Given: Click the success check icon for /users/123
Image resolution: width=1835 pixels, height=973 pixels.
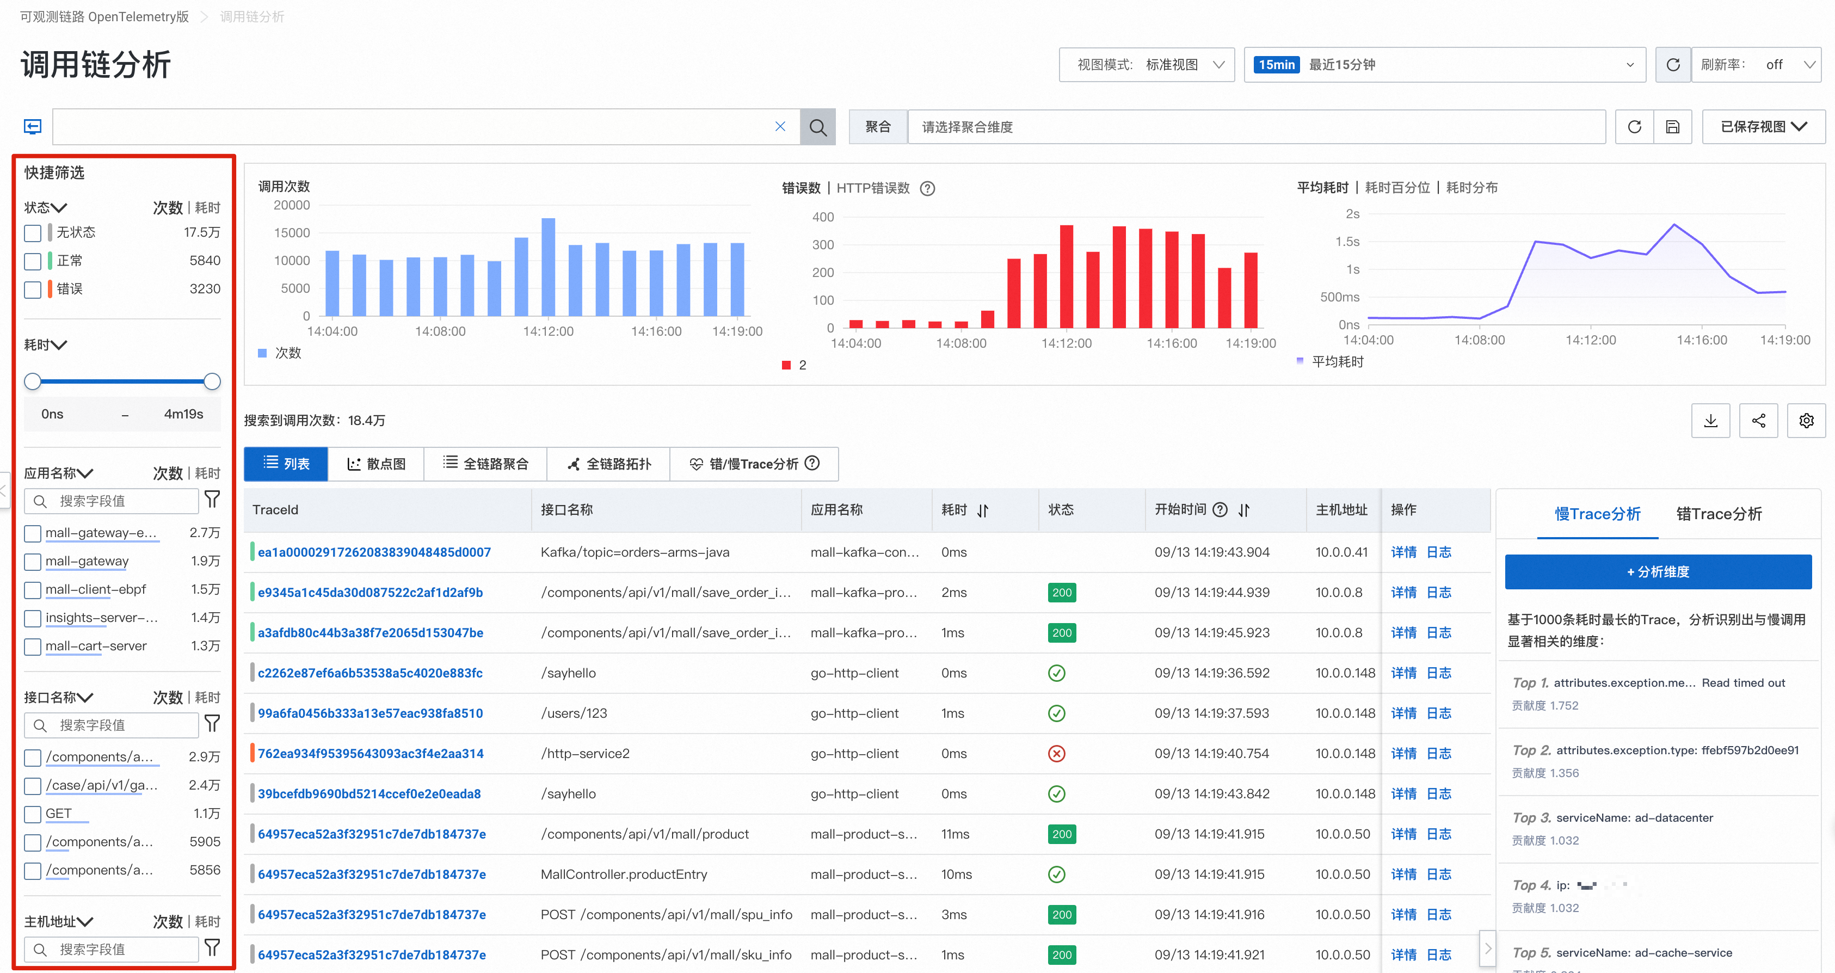Looking at the screenshot, I should [x=1056, y=713].
